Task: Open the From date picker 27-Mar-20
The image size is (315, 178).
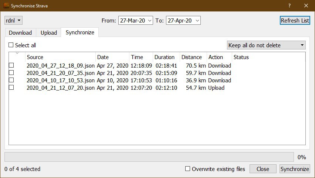Action: (136, 20)
